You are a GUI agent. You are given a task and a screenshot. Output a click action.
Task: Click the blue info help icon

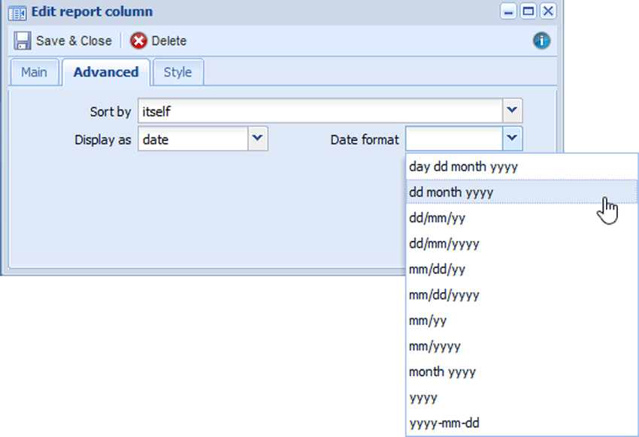541,41
